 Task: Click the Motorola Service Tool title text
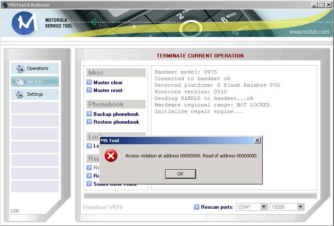click(x=59, y=23)
